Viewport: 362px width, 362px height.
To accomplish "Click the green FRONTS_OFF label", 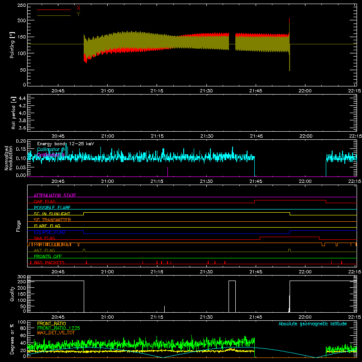I will [x=48, y=256].
